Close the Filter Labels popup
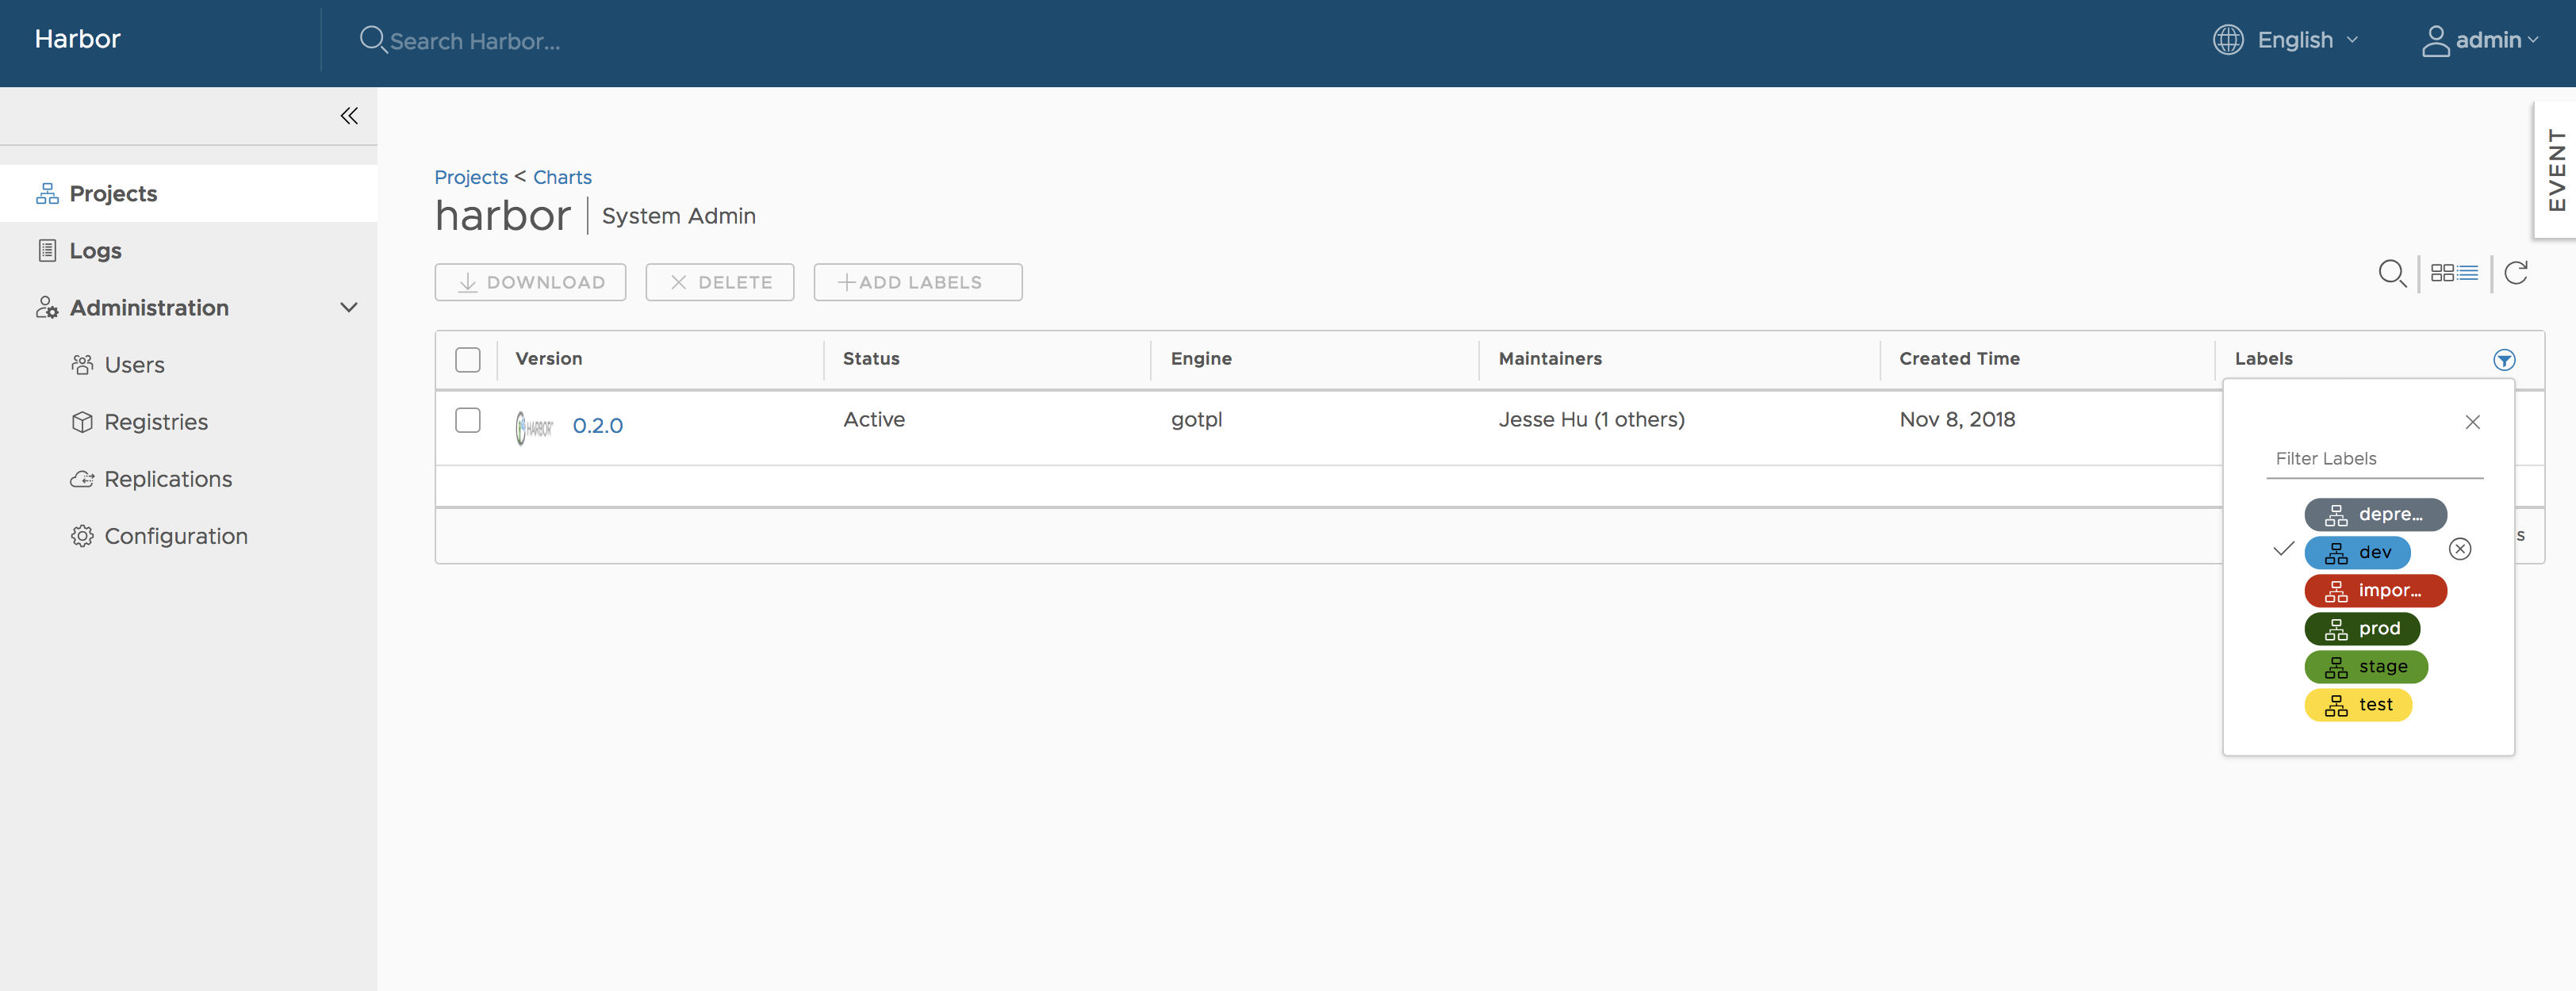 2472,422
